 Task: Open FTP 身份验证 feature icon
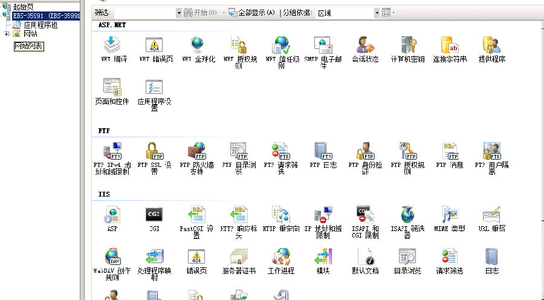coord(365,151)
